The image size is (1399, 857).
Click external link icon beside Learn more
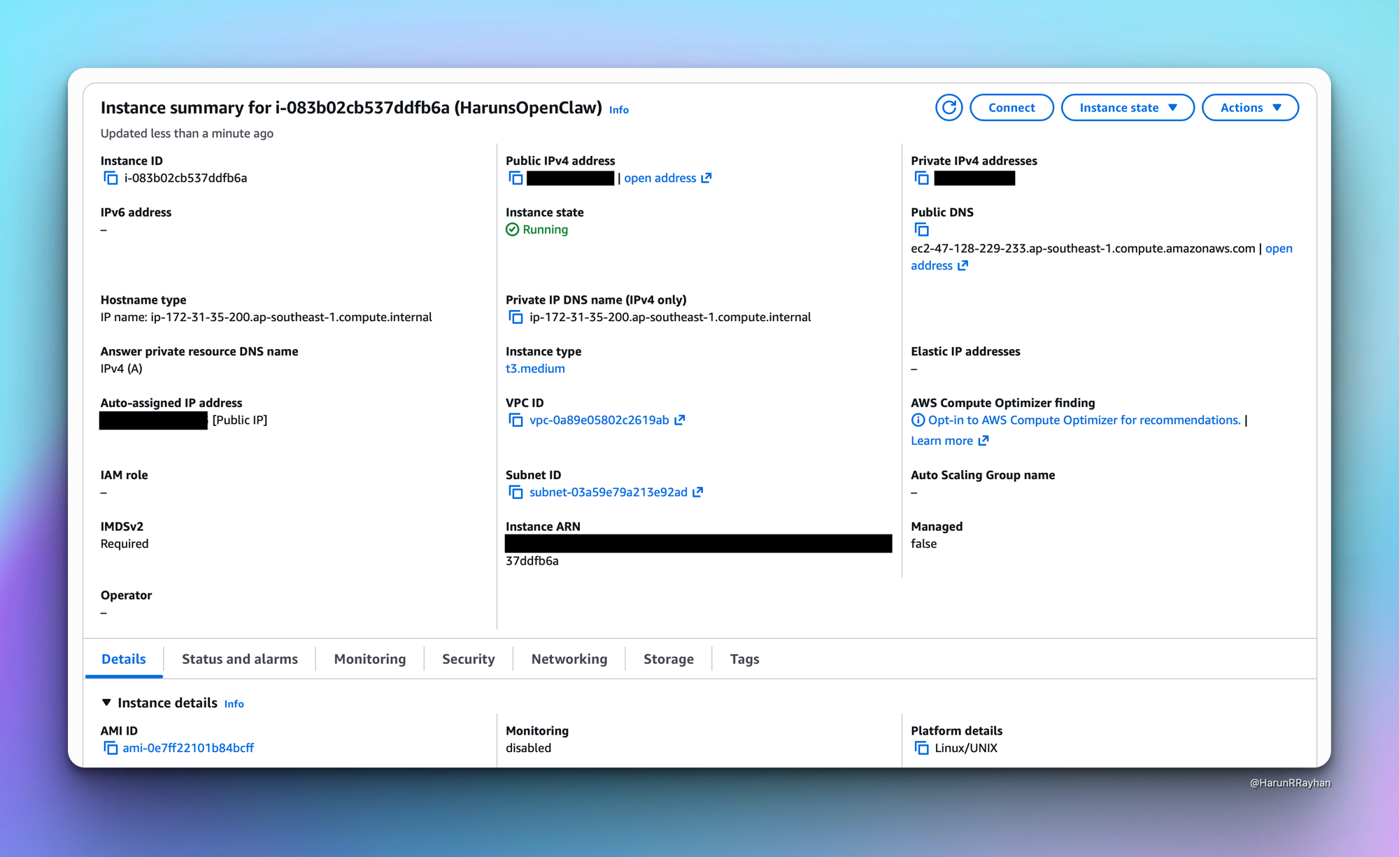click(x=983, y=440)
